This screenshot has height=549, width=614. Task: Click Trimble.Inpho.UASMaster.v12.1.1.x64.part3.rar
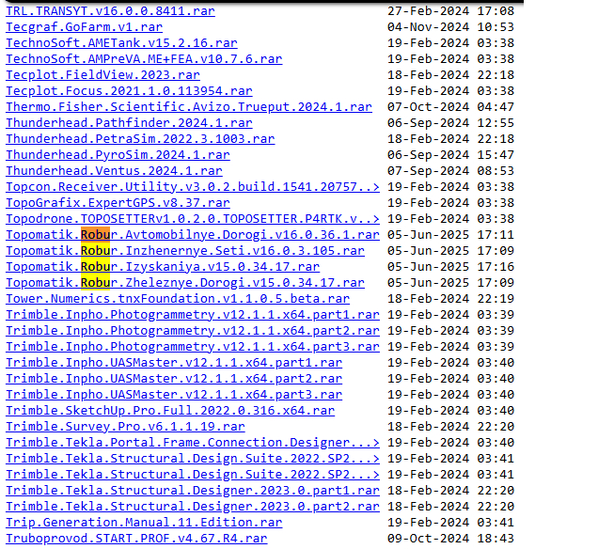[174, 395]
